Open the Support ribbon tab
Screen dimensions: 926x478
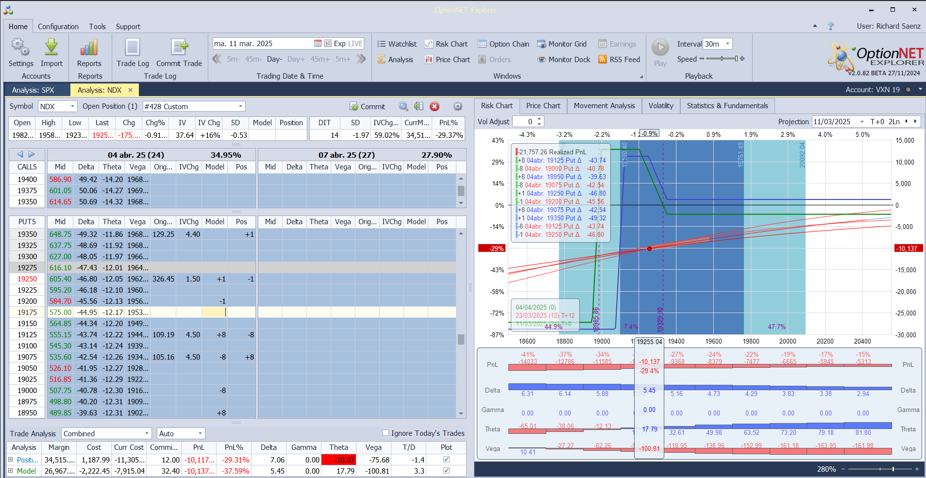tap(128, 27)
